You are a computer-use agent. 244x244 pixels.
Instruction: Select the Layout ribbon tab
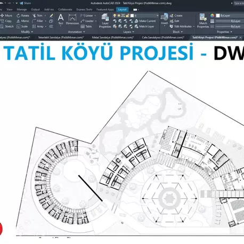tap(122, 10)
